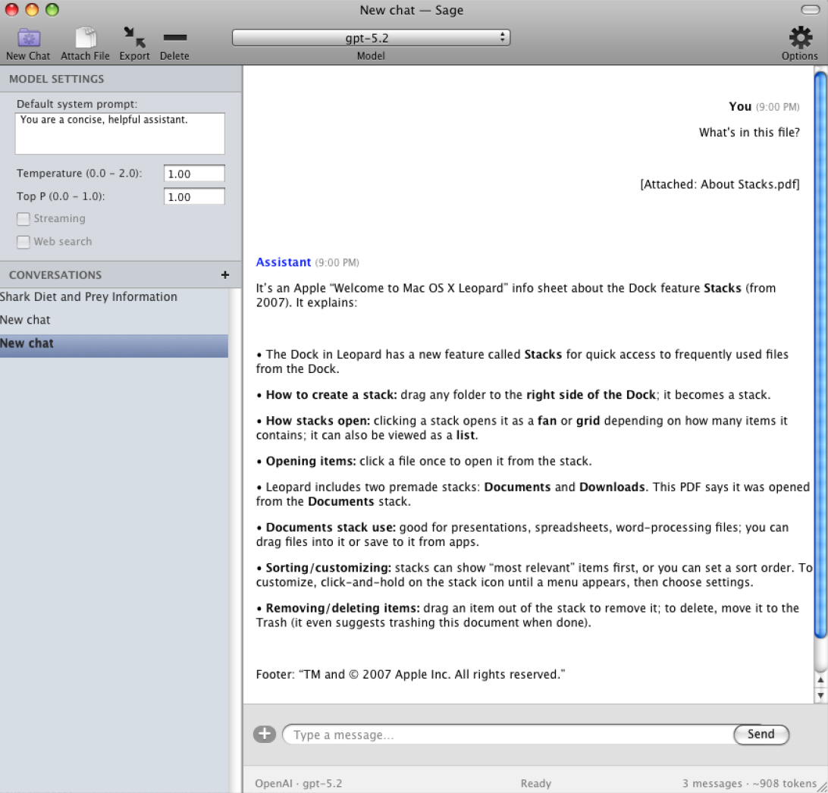This screenshot has height=793, width=828.
Task: Click the Top P value field
Action: coord(194,196)
